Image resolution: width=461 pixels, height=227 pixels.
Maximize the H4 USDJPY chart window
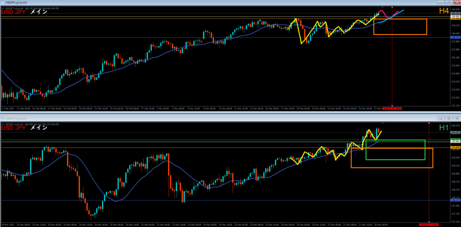448,3
